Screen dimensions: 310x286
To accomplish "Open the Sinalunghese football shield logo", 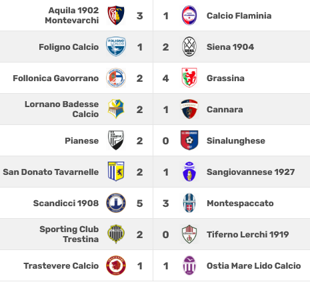I will tap(189, 140).
